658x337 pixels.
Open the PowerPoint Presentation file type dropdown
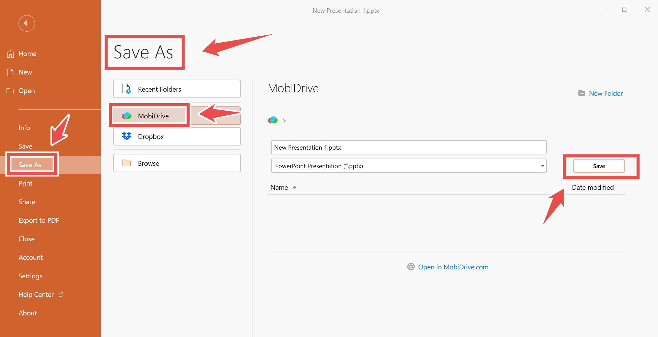click(409, 166)
